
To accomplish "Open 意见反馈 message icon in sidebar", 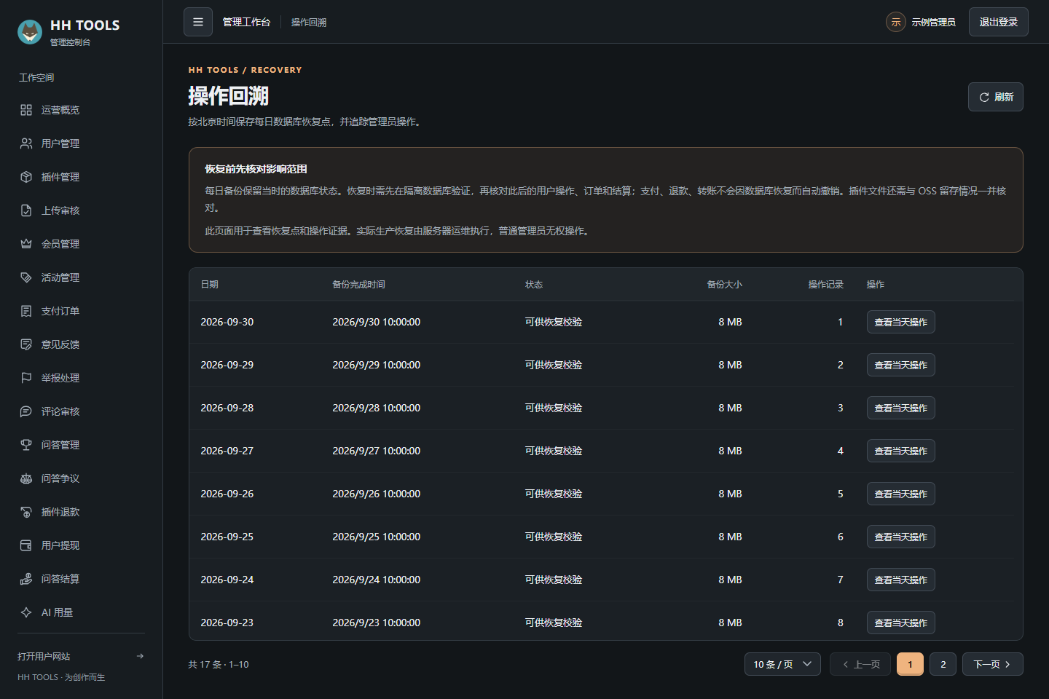I will pos(26,344).
